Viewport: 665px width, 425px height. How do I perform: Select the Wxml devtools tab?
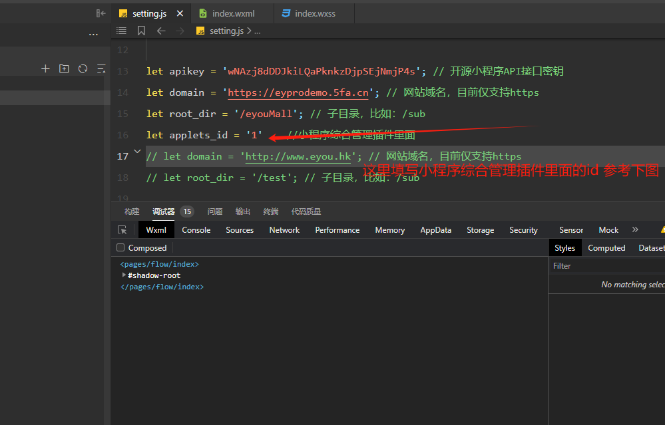coord(156,230)
